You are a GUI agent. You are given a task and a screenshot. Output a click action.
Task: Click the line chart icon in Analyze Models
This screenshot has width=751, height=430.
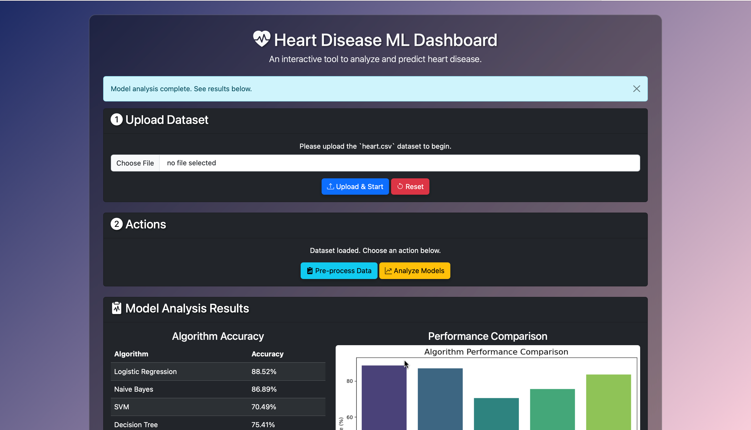388,271
